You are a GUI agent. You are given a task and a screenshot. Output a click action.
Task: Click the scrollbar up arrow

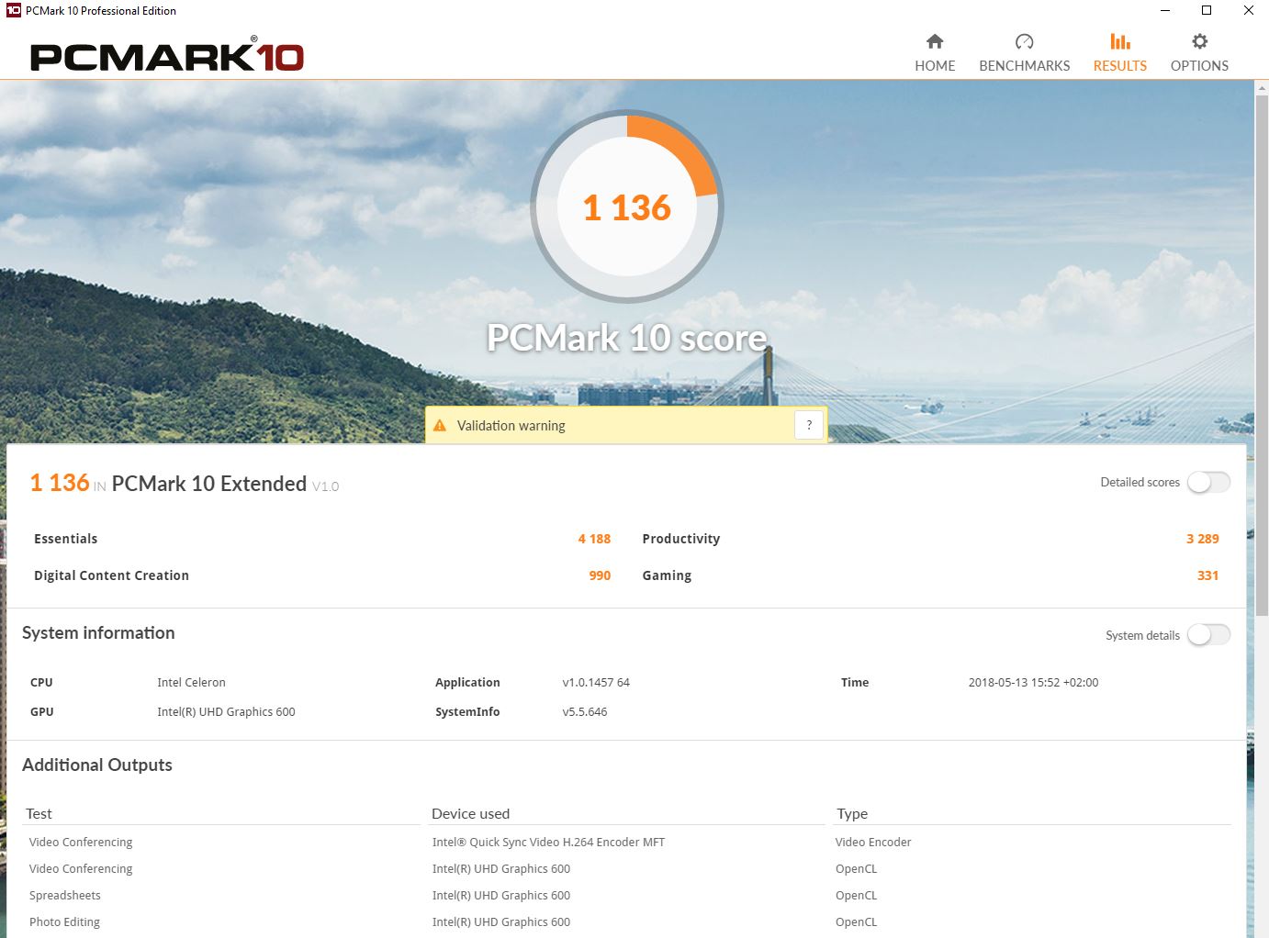[1261, 86]
